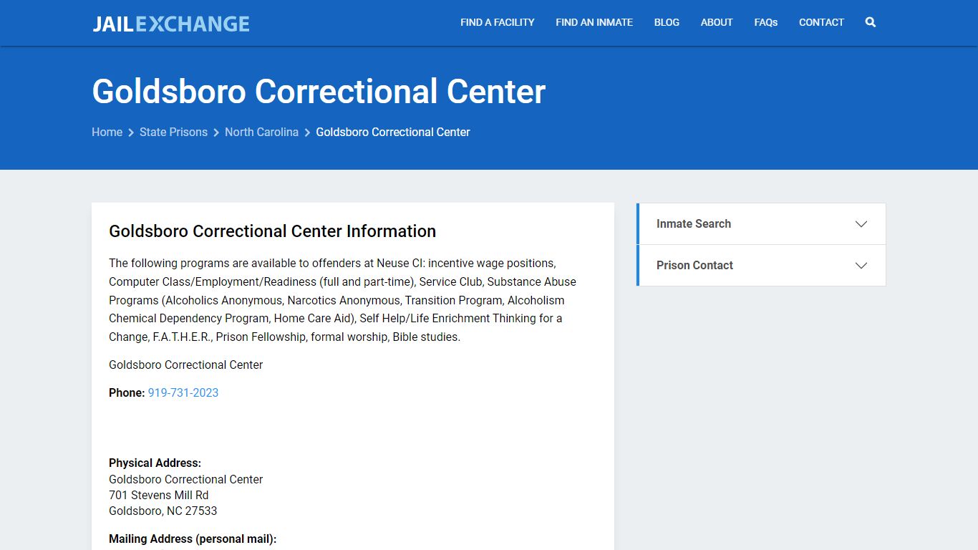Open the Contact page

click(821, 22)
